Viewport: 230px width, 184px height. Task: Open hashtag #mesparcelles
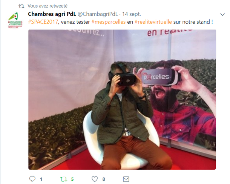point(108,22)
